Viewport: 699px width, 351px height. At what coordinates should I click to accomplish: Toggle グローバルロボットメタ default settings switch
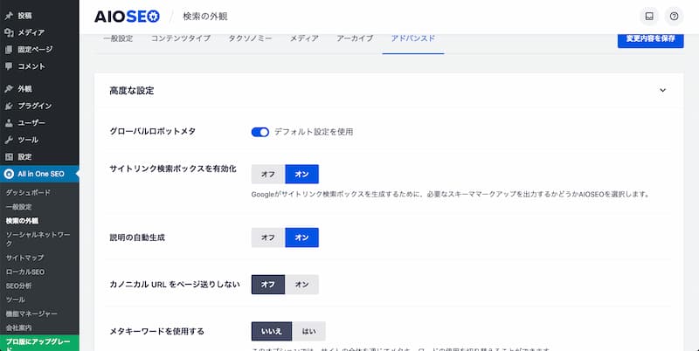[260, 133]
